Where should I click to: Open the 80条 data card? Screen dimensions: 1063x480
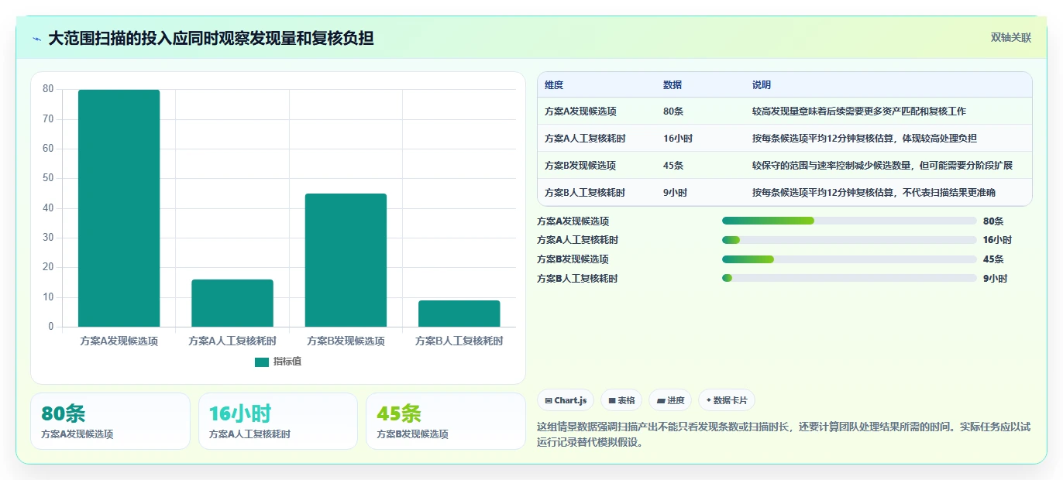[110, 421]
